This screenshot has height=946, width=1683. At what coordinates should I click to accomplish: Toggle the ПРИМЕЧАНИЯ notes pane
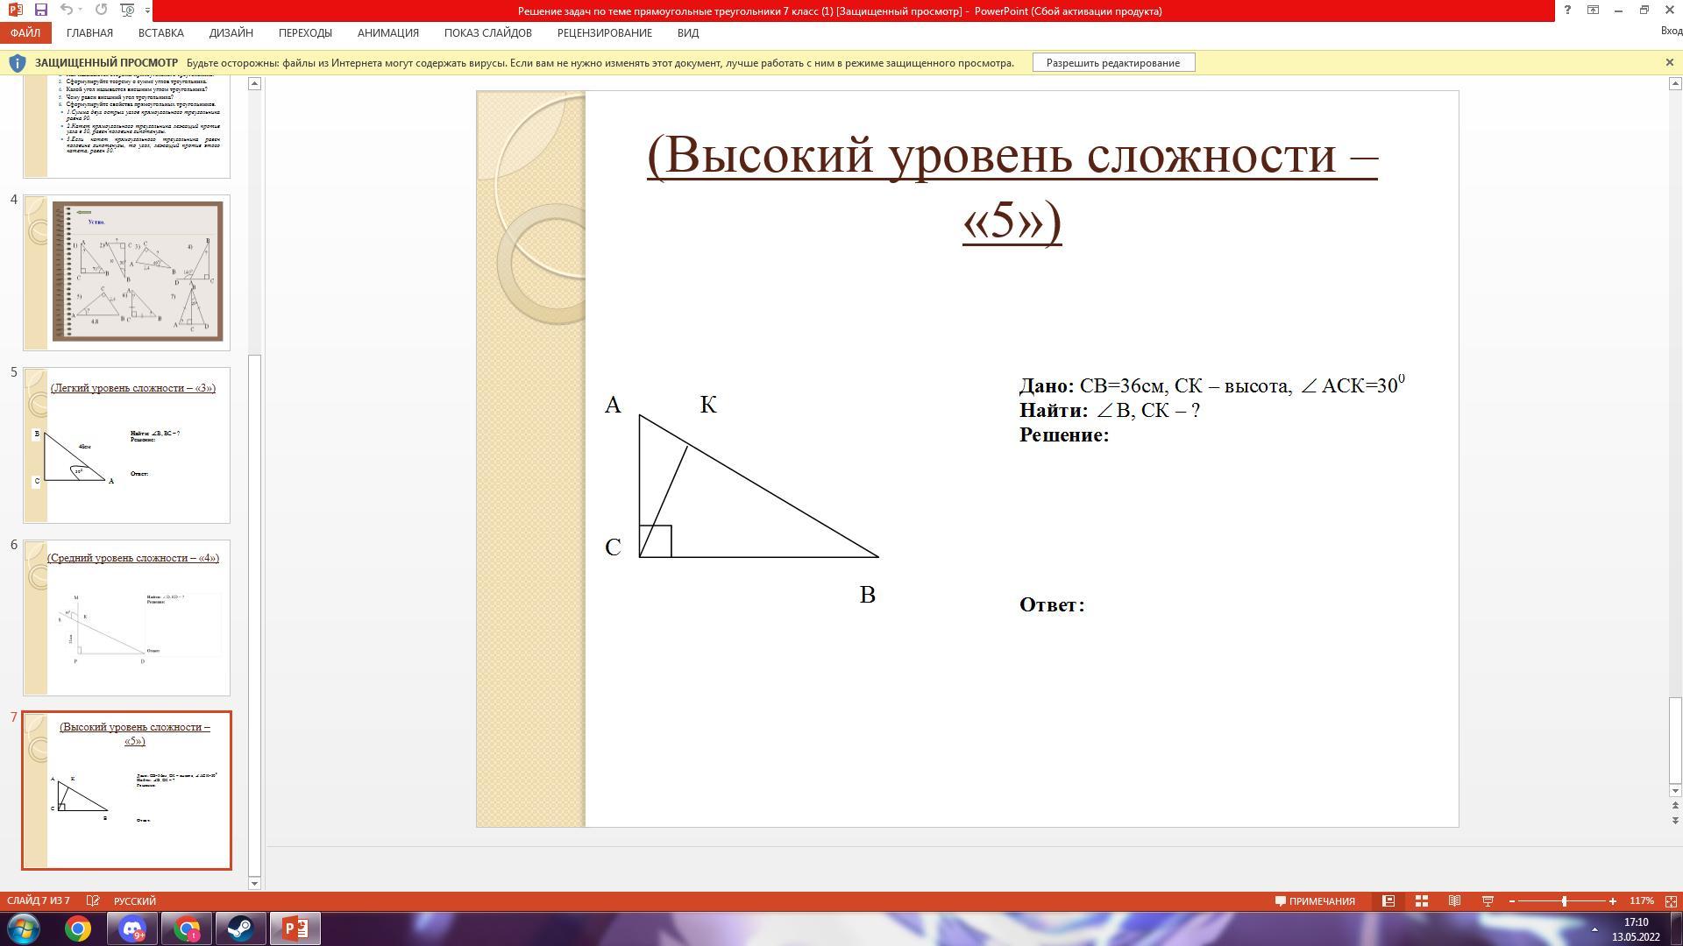click(x=1315, y=900)
